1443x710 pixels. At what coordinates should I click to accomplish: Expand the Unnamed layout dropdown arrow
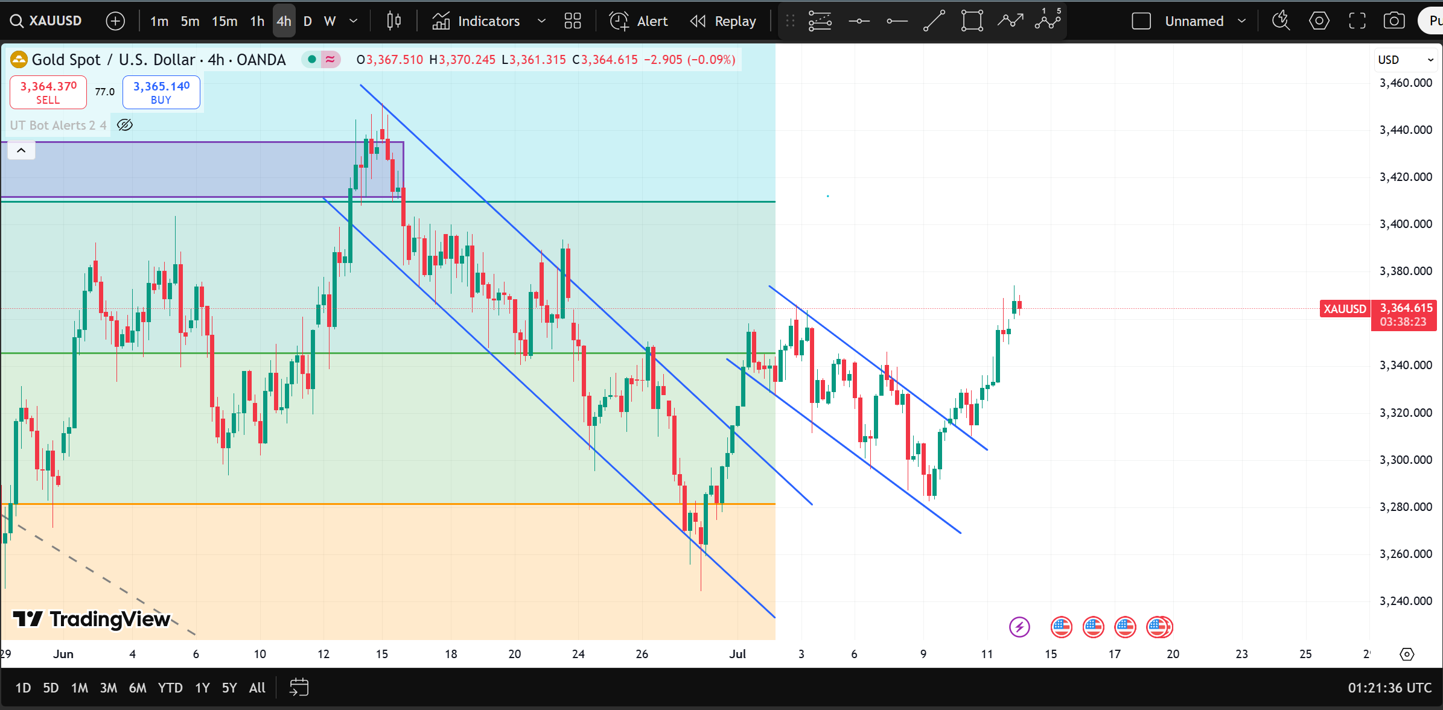1241,21
